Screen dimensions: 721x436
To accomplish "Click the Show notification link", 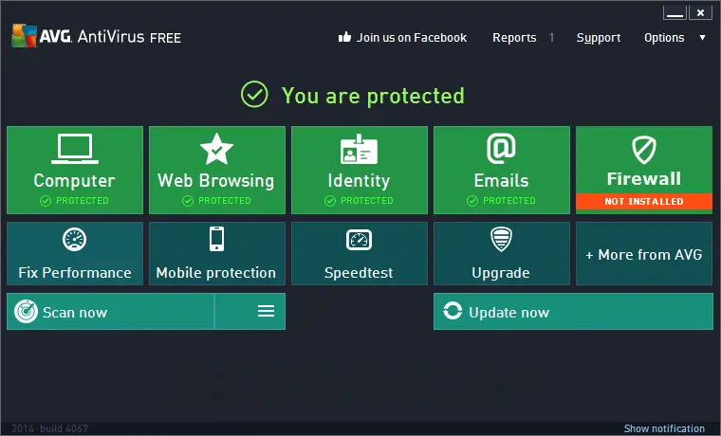I will (664, 428).
